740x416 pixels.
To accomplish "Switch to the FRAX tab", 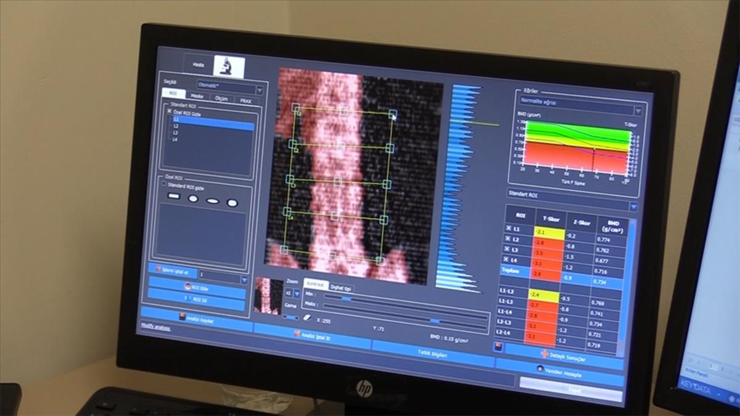I will [x=245, y=100].
